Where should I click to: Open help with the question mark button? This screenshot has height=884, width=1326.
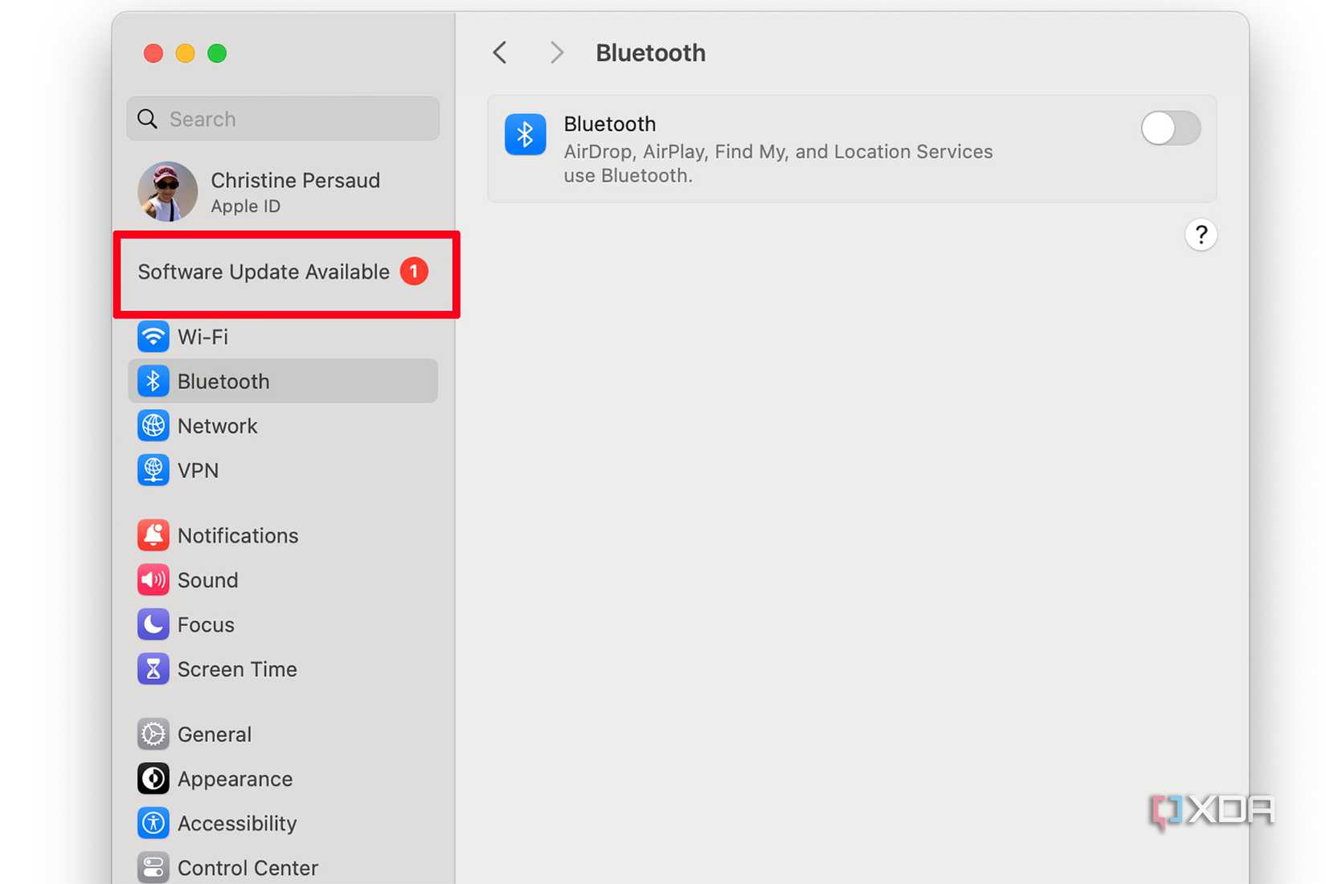coord(1201,235)
